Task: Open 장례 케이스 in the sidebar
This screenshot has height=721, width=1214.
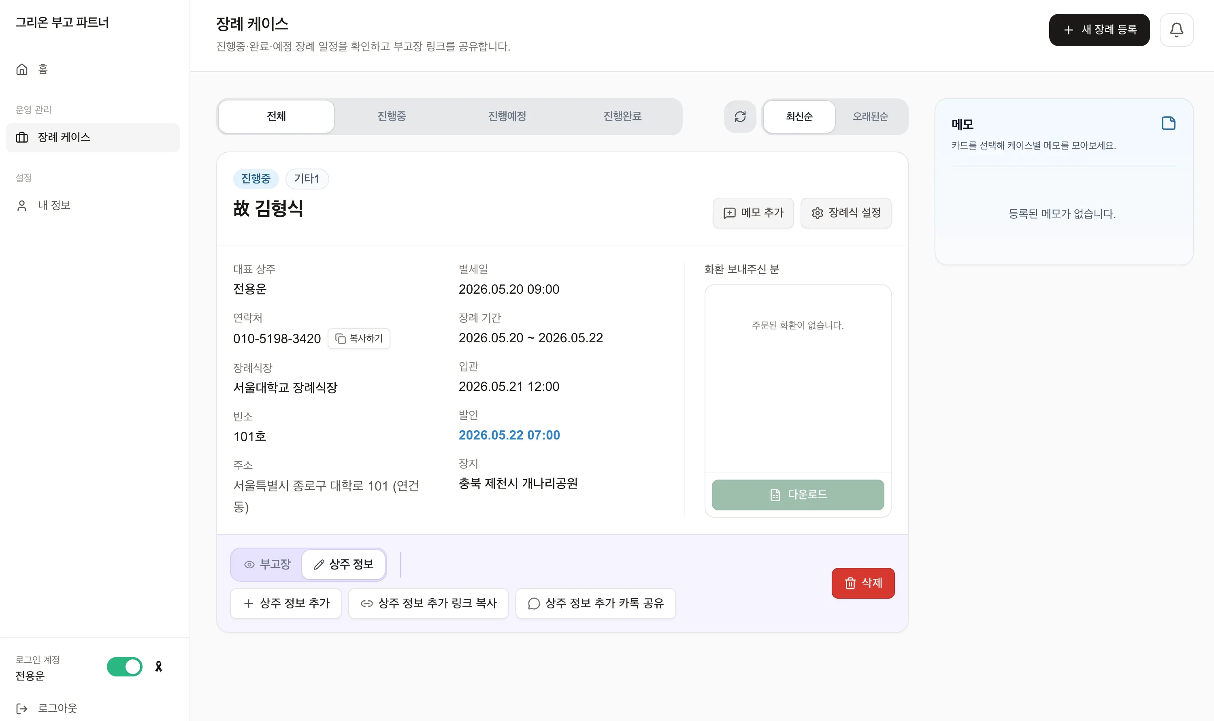Action: pyautogui.click(x=92, y=137)
